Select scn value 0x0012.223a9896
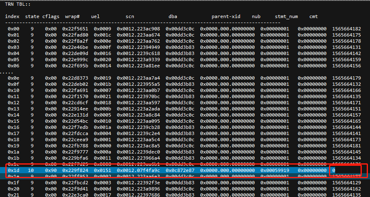The width and height of the screenshot is (370, 197). coord(138,188)
